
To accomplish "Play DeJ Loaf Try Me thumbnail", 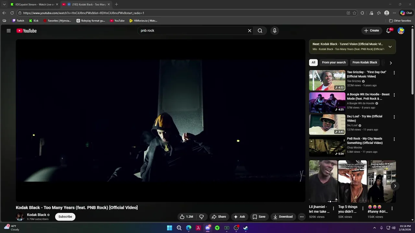I will 327,125.
